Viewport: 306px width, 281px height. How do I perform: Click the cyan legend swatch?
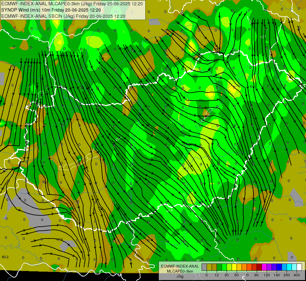(x=290, y=267)
